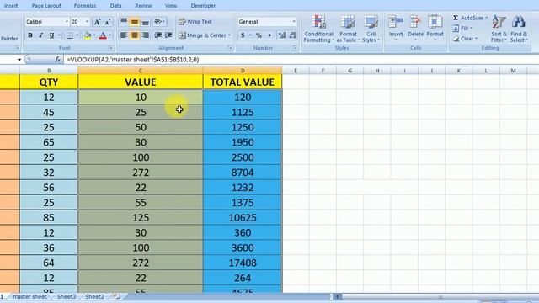Toggle Bold formatting

pos(30,35)
